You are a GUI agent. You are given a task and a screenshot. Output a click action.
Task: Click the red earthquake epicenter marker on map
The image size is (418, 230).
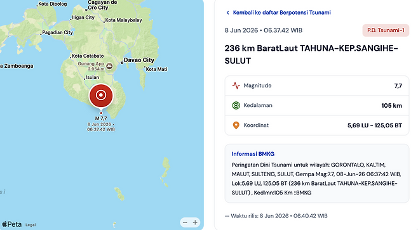click(x=101, y=96)
